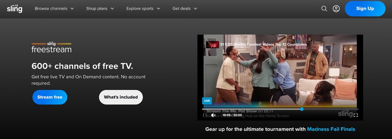The width and height of the screenshot is (392, 139).
Task: Click the 600+ channels of free TV heading
Action: (x=82, y=66)
